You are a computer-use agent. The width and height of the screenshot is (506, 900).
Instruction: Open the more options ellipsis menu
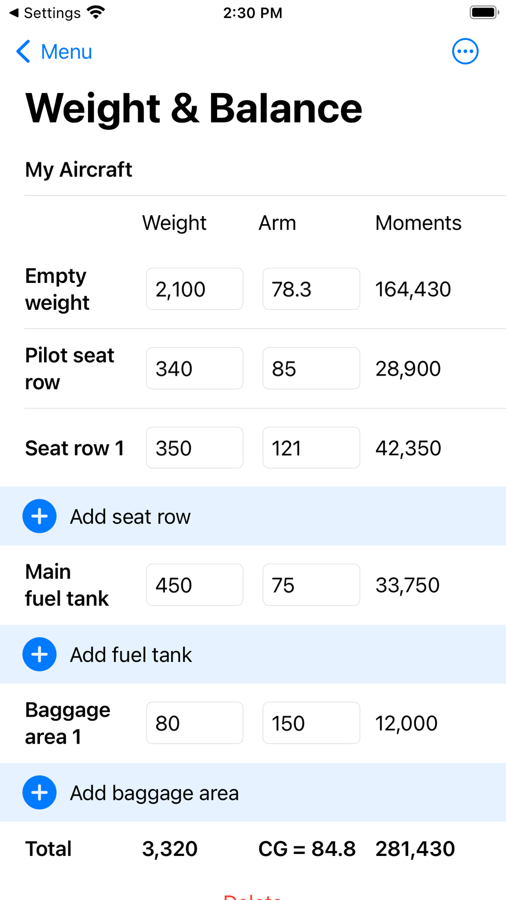[x=465, y=52]
